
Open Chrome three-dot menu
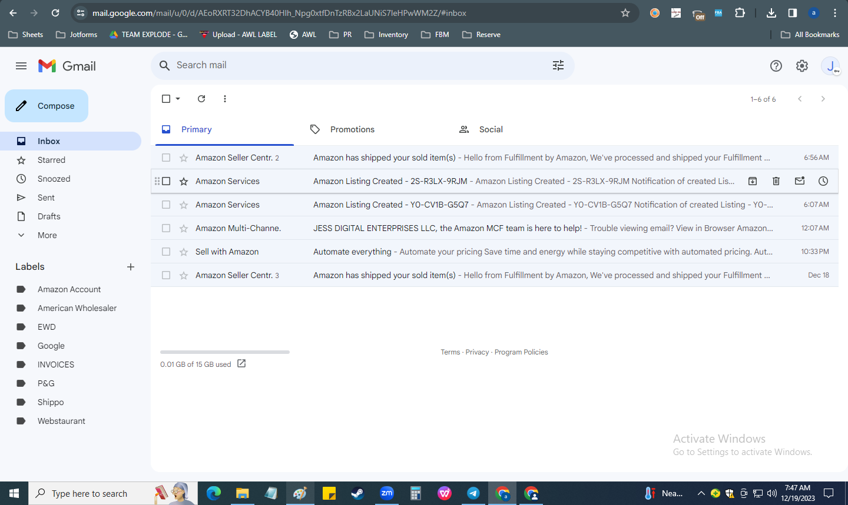click(x=835, y=13)
